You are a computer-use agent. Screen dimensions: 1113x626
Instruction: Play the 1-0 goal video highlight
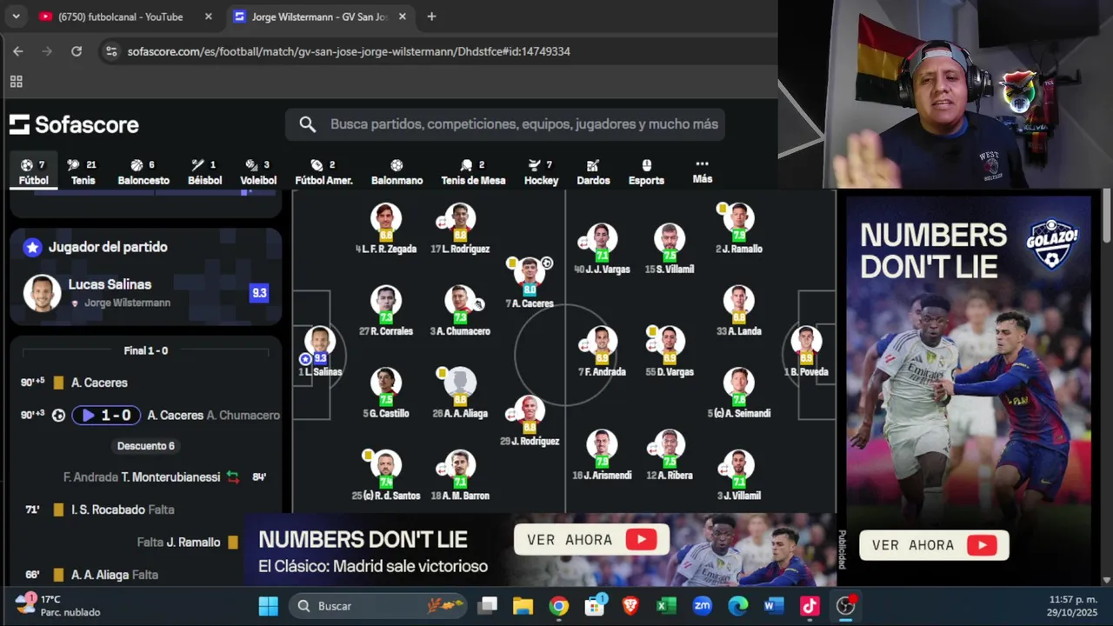click(x=106, y=416)
